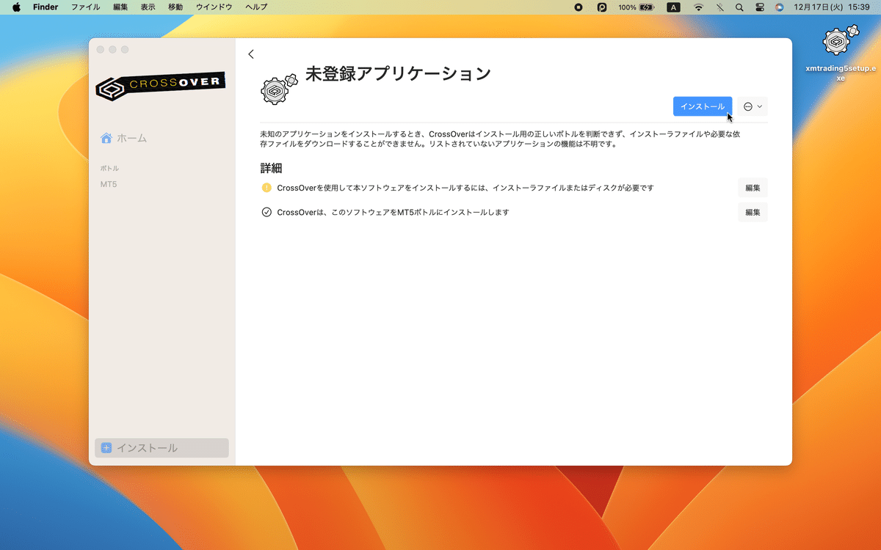Click 編集 for the installer file requirement row

coord(753,188)
